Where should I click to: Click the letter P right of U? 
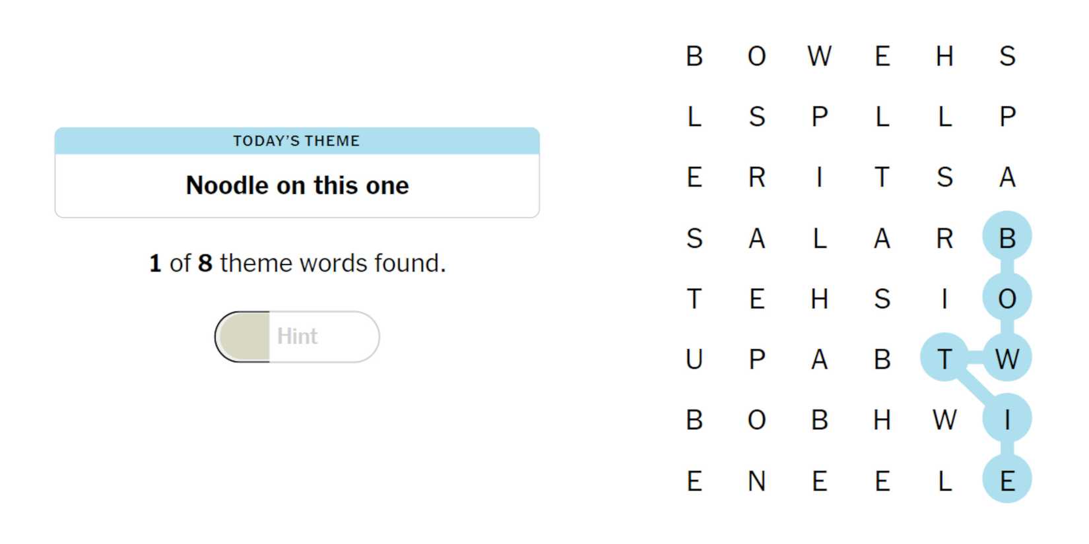pos(756,359)
